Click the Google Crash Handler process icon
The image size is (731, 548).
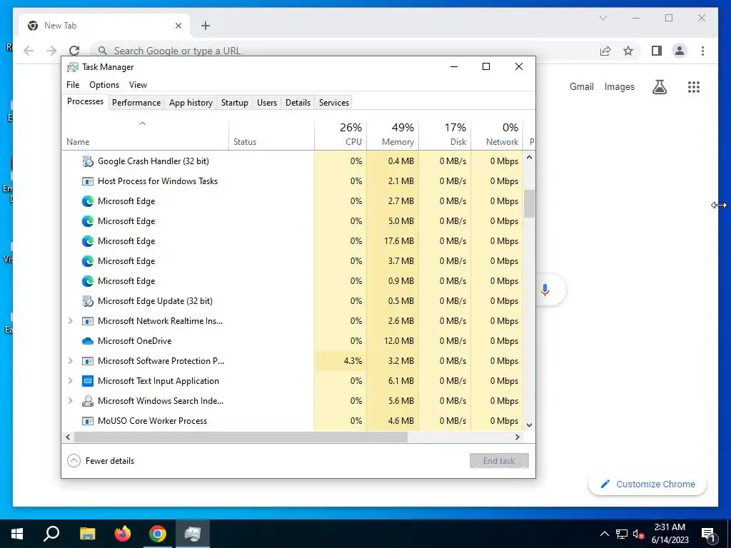pos(87,161)
